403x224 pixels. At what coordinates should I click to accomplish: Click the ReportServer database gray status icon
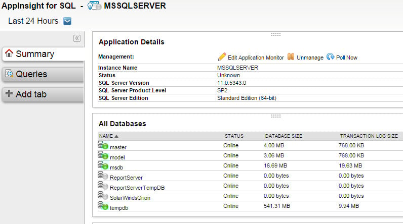pos(103,176)
